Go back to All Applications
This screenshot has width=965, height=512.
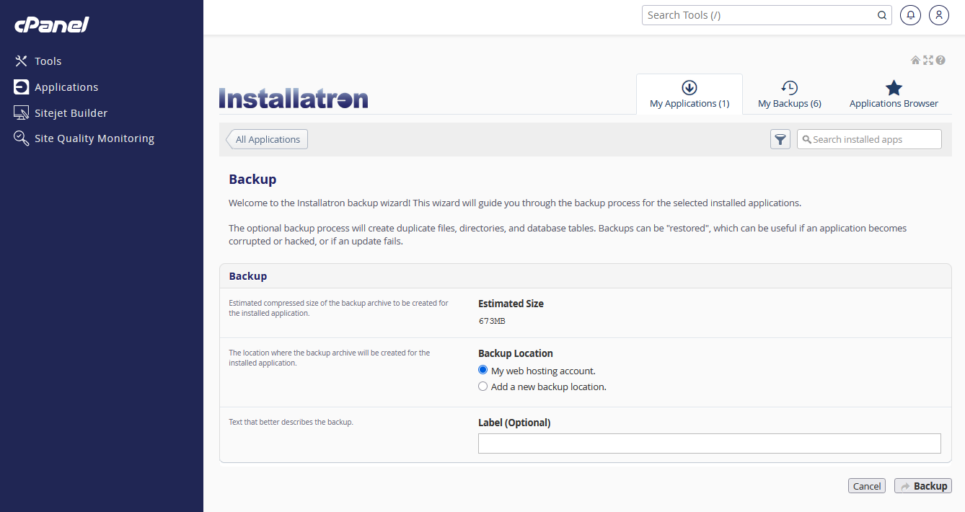tap(267, 139)
